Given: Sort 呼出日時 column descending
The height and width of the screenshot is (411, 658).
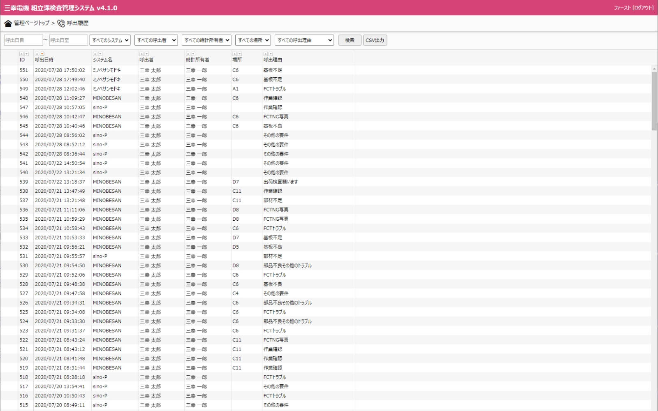Looking at the screenshot, I should click(x=42, y=54).
